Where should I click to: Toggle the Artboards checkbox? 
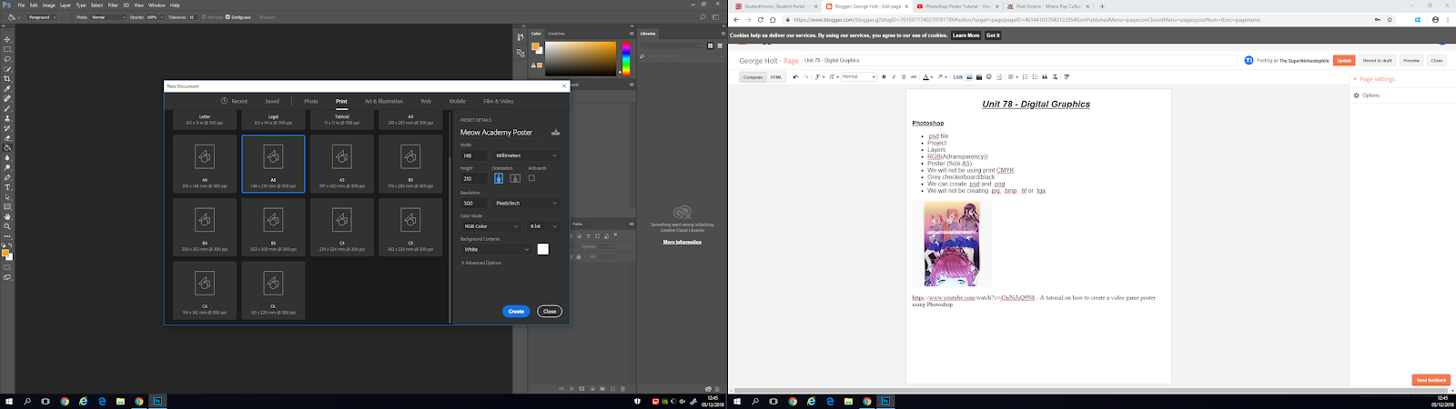pyautogui.click(x=531, y=178)
